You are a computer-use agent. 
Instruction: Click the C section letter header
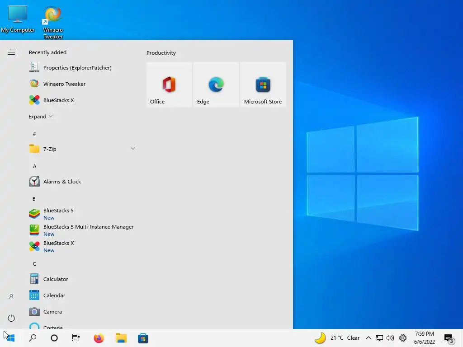[x=34, y=263]
